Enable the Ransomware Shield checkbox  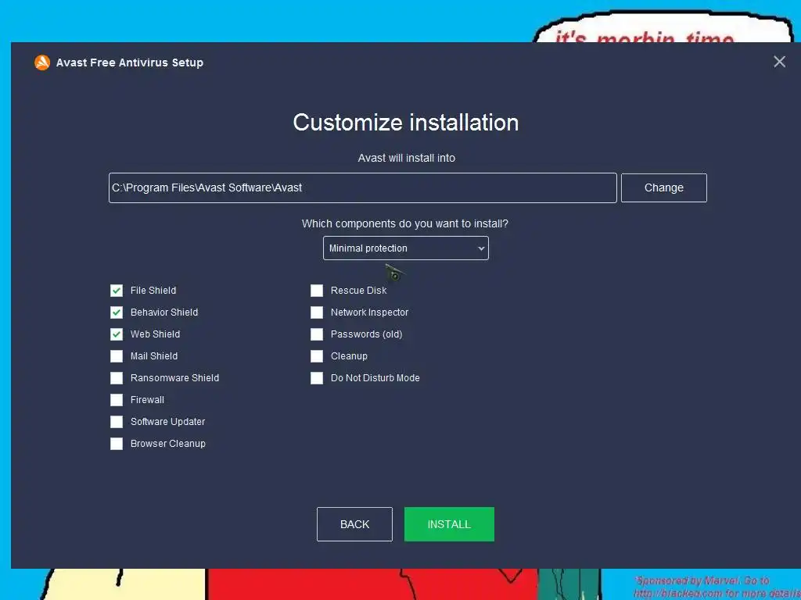tap(117, 379)
